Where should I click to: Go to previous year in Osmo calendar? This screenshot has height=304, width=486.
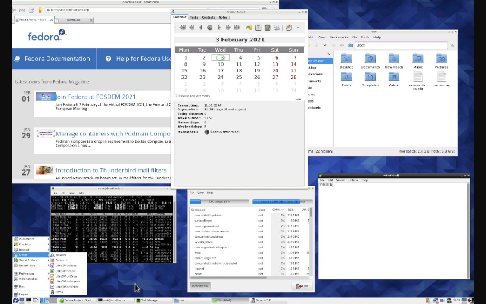(183, 28)
